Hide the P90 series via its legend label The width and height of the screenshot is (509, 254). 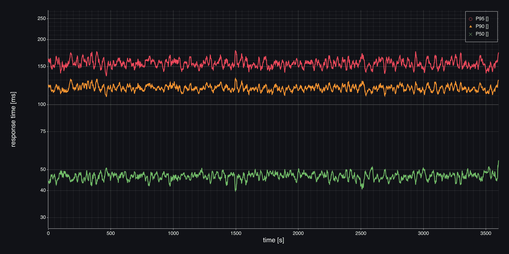click(x=482, y=26)
